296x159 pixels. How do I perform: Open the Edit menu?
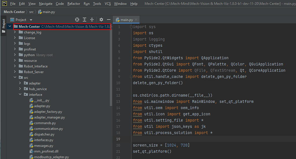[22, 3]
